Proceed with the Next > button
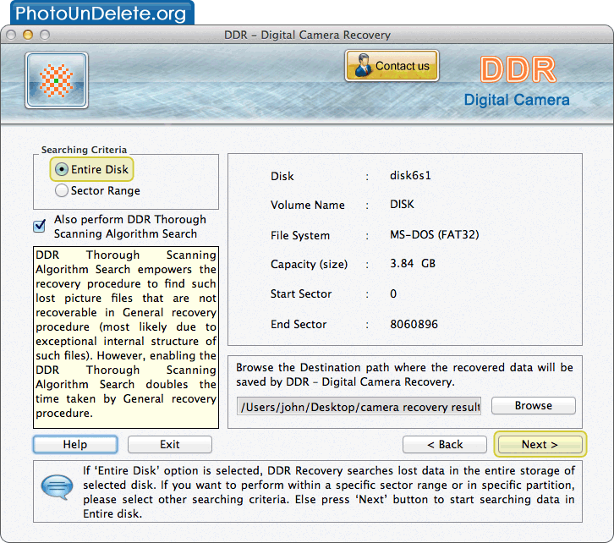 [540, 445]
